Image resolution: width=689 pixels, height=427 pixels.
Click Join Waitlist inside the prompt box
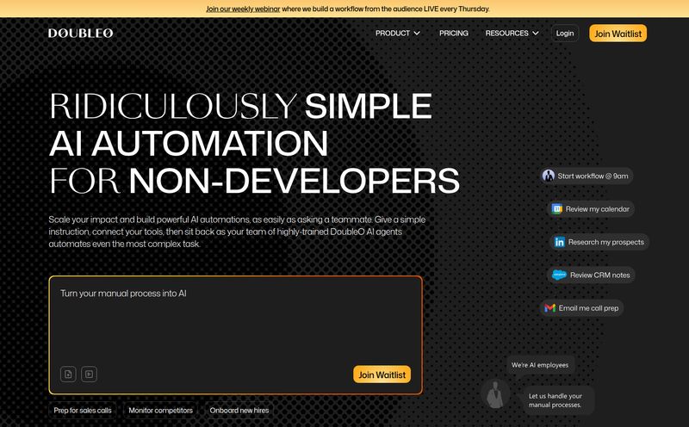pos(382,374)
